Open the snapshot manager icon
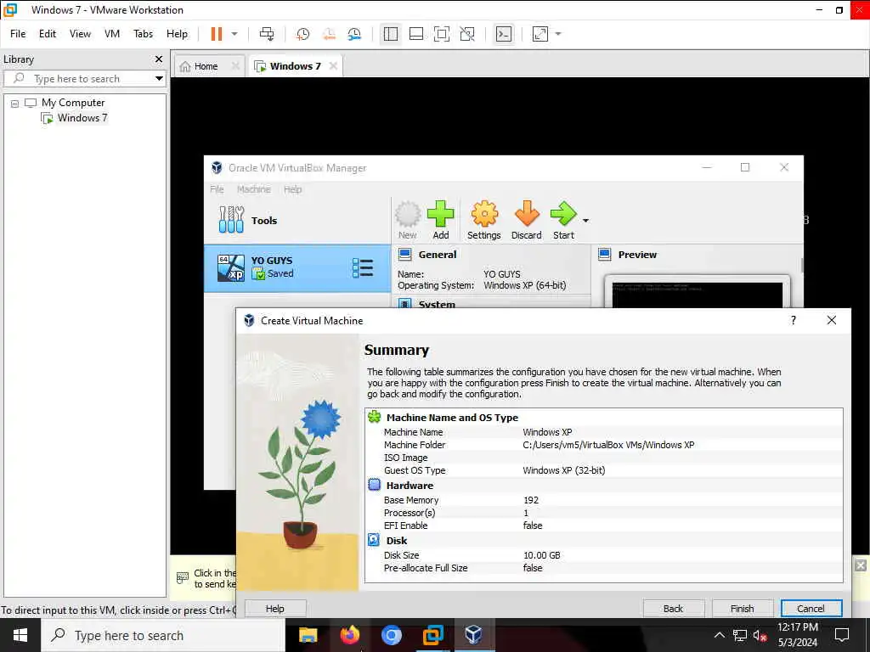The width and height of the screenshot is (870, 652). point(354,34)
